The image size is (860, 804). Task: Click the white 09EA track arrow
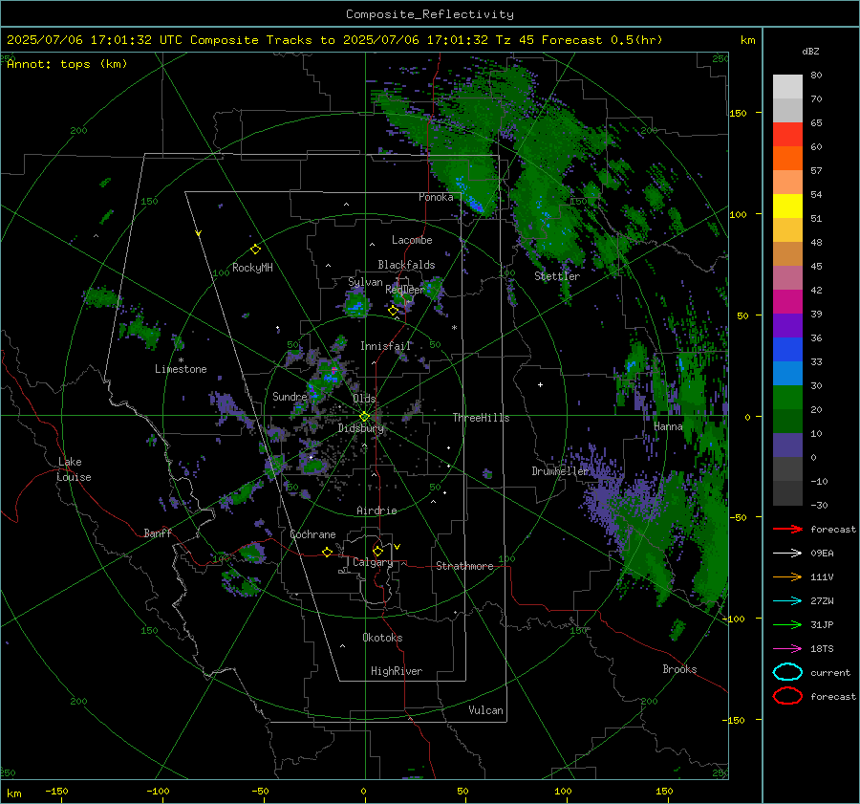click(x=787, y=554)
